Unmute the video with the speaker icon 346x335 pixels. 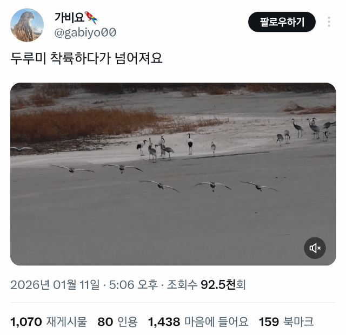pos(315,248)
